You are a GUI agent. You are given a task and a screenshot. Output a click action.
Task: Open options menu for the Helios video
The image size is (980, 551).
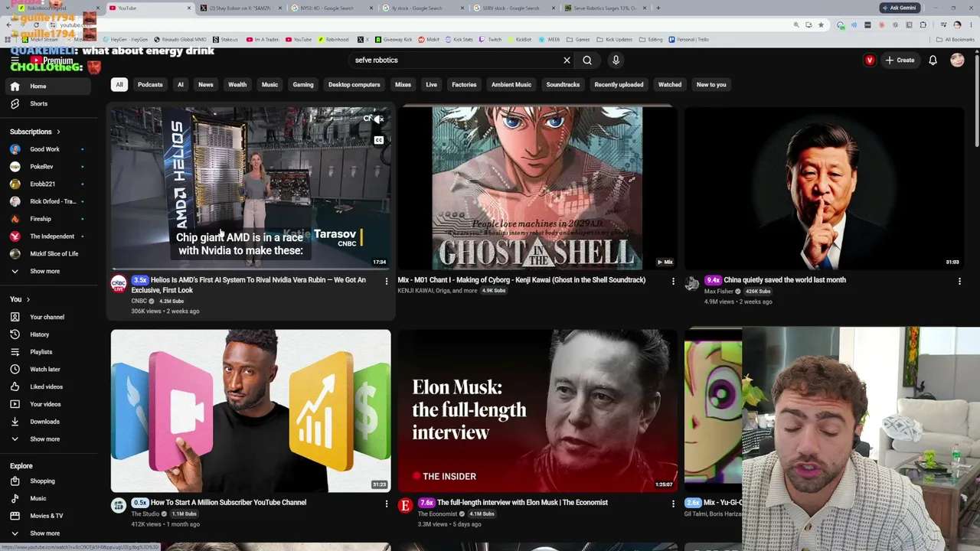[386, 282]
